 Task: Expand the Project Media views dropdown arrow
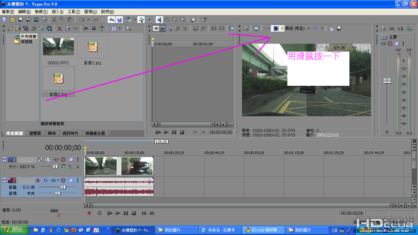[120, 29]
